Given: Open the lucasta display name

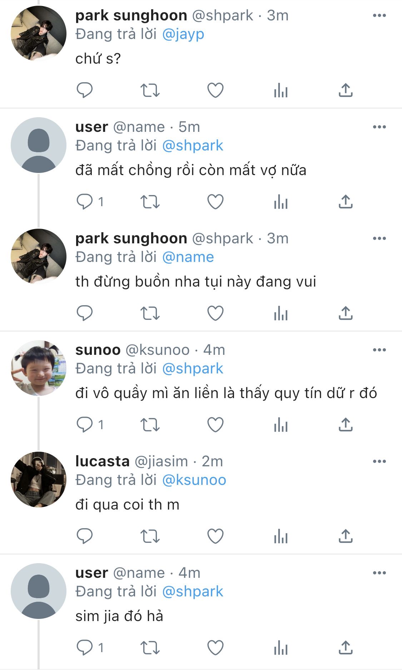Looking at the screenshot, I should click(102, 461).
